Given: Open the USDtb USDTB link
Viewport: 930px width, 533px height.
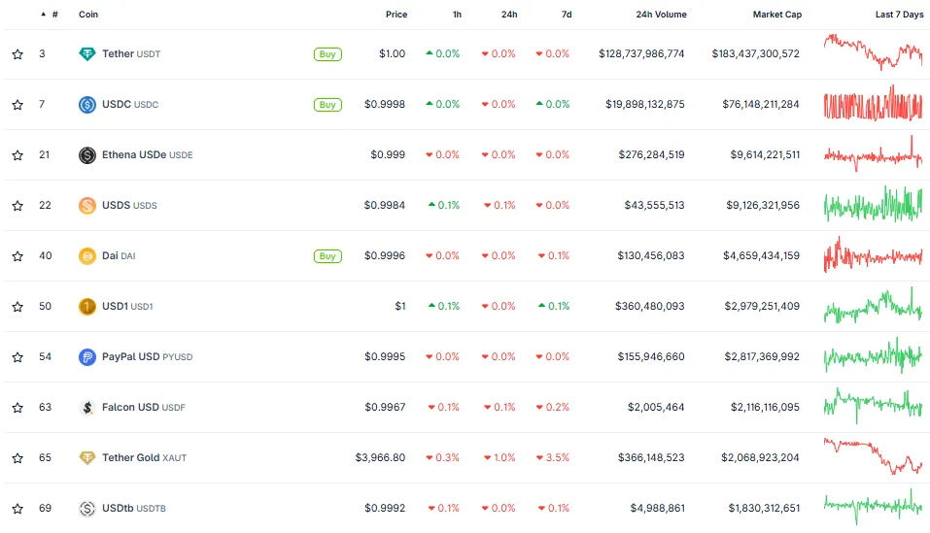Looking at the screenshot, I should click(x=134, y=508).
